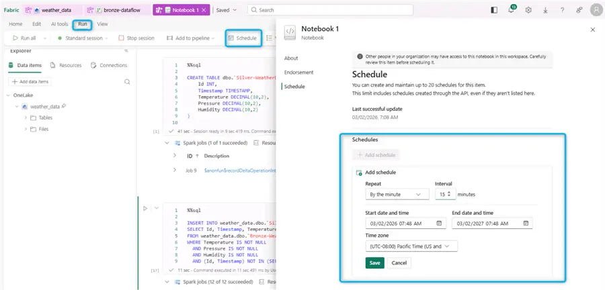Select the Connections tab
605x290 pixels.
pos(109,66)
